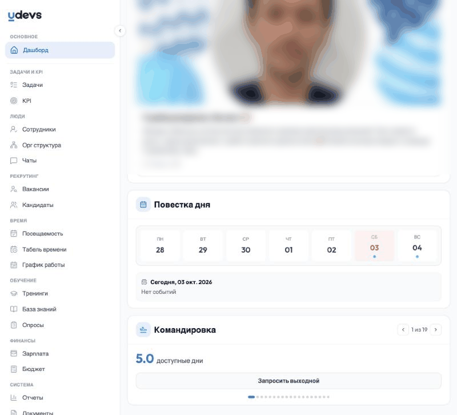Viewport: 457px width, 415px height.
Task: Click the Опросы clipboard icon
Action: [x=14, y=325]
